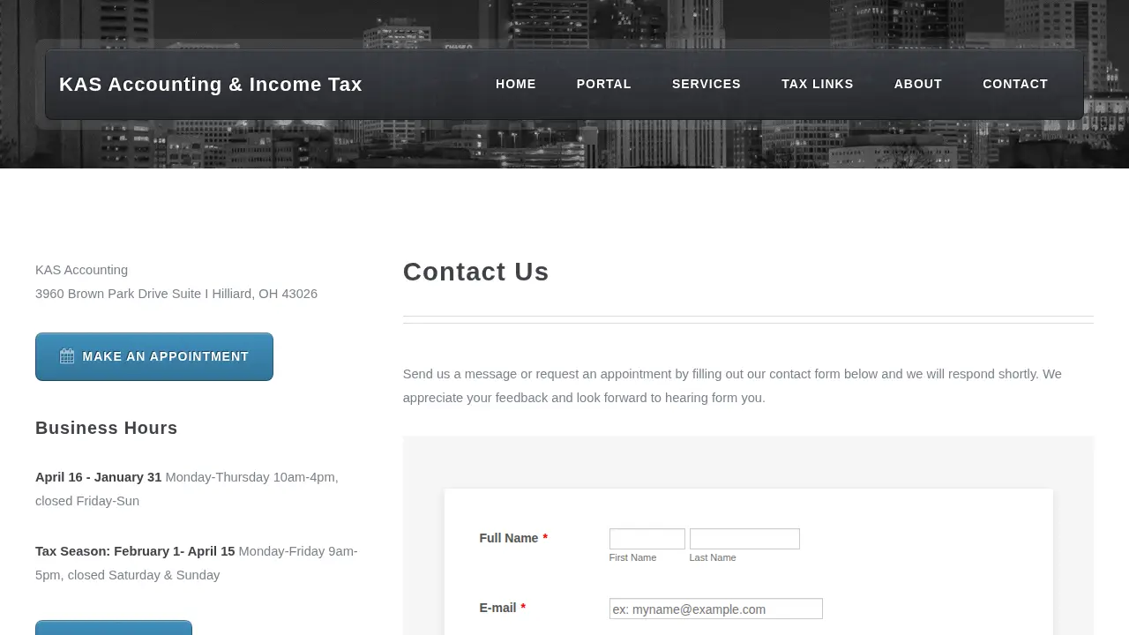
Task: Click the Business Hours heading
Action: tap(107, 428)
